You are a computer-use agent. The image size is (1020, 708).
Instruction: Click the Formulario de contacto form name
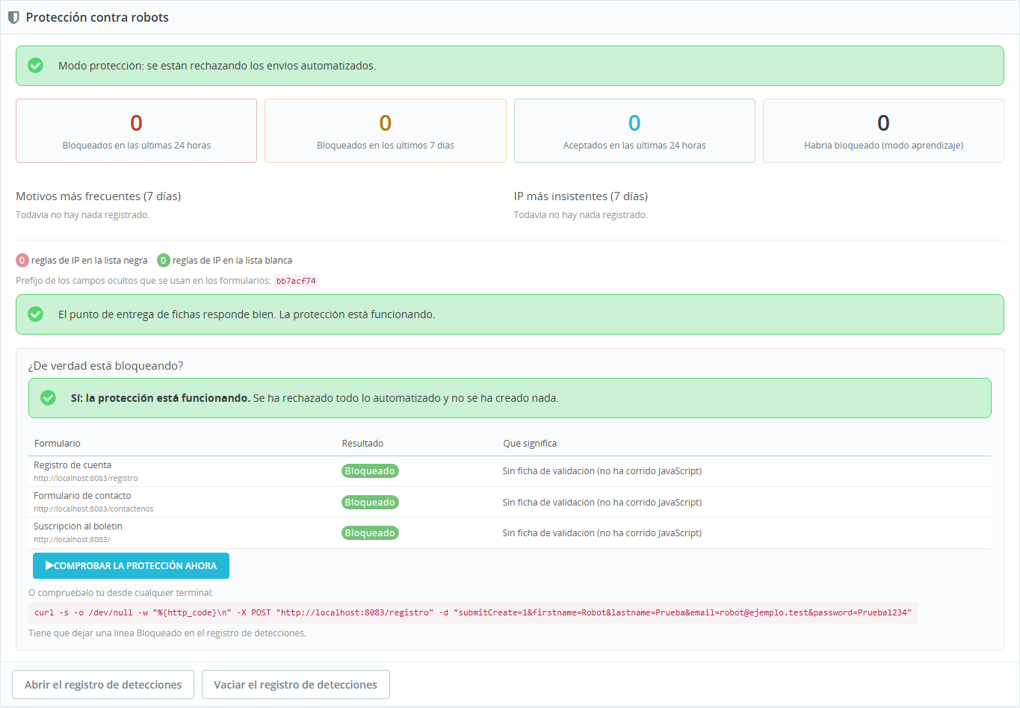[82, 496]
